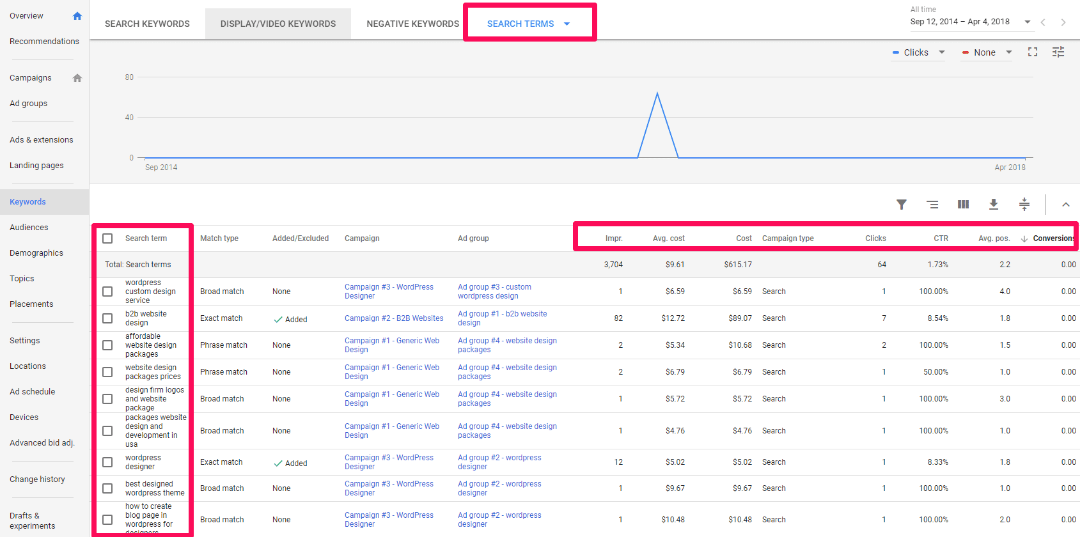
Task: Open the None metric dropdown
Action: pos(987,52)
